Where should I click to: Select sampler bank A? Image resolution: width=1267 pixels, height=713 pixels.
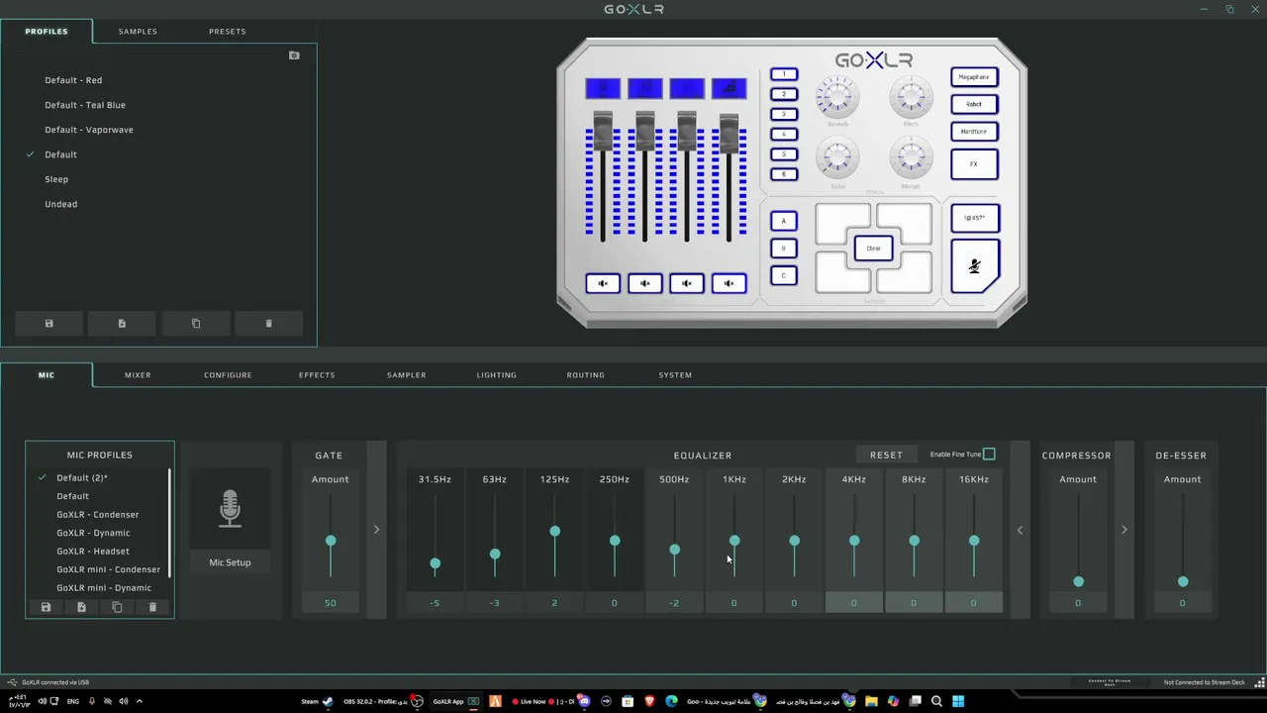point(784,221)
